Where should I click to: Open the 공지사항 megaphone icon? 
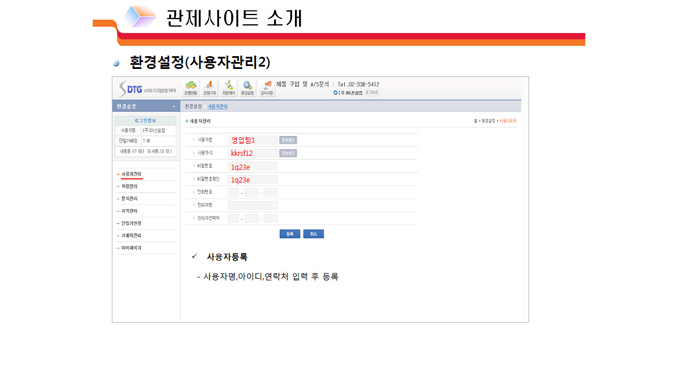[267, 87]
